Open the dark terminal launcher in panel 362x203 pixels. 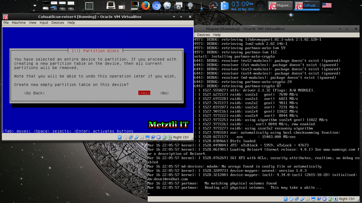[89, 6]
